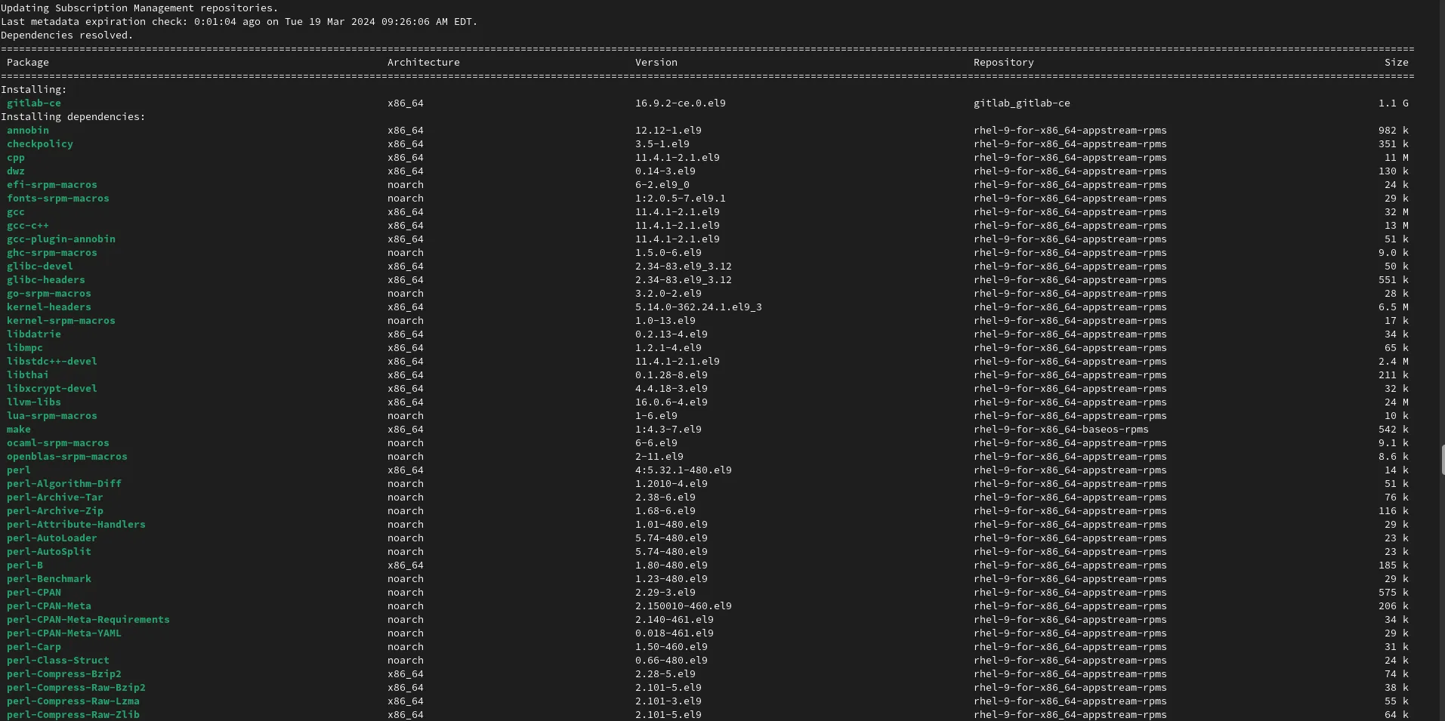Click the libthai package name

coord(28,375)
